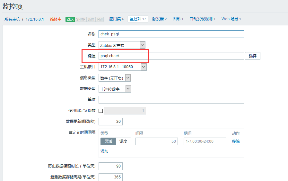Click the 期间 field 1-7,00:00-24:00
Viewport: 288px width, 181px height.
[x=205, y=141]
